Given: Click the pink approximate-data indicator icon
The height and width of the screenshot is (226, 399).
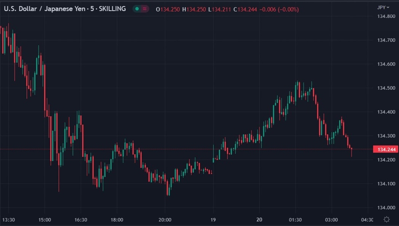Looking at the screenshot, I should [145, 9].
